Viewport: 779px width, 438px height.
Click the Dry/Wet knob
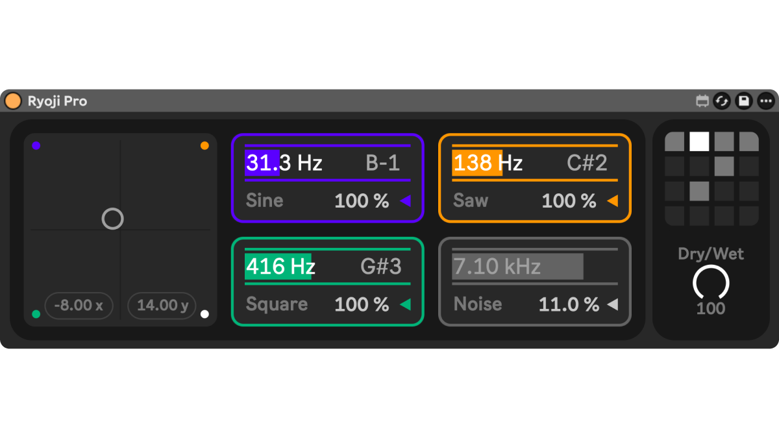tap(711, 283)
